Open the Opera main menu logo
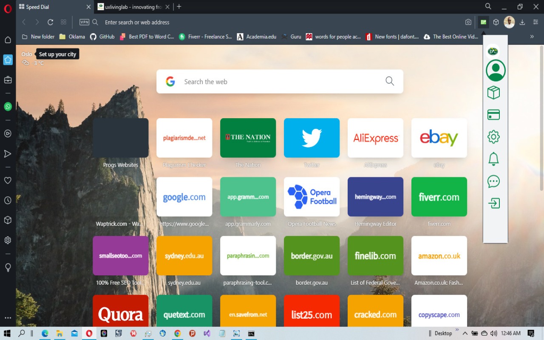544x340 pixels. click(x=8, y=9)
